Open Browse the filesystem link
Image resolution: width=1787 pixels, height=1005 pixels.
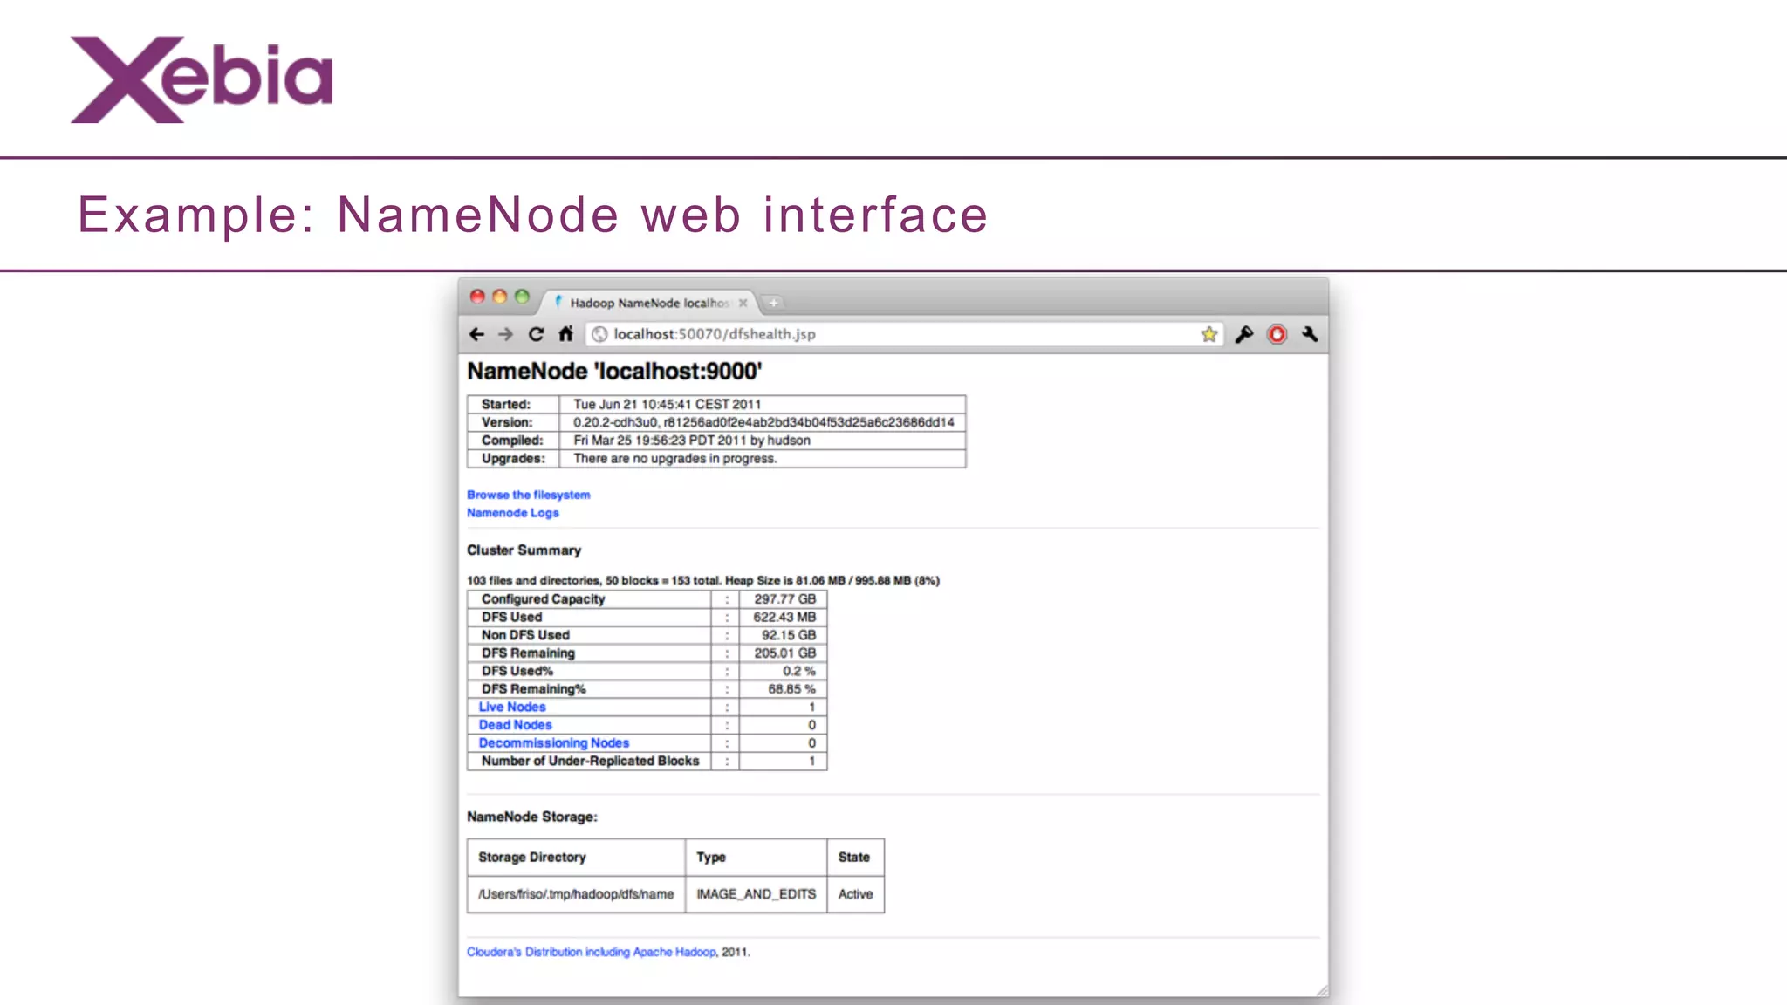(x=528, y=495)
